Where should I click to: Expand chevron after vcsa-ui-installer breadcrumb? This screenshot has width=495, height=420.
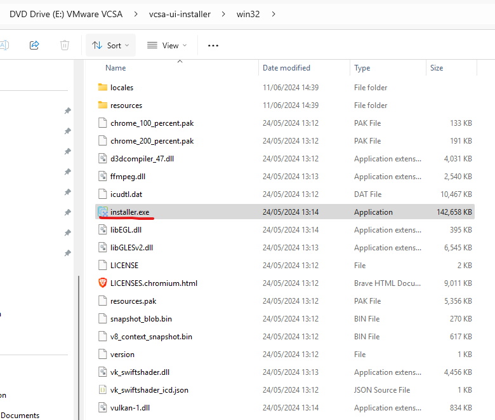point(223,14)
